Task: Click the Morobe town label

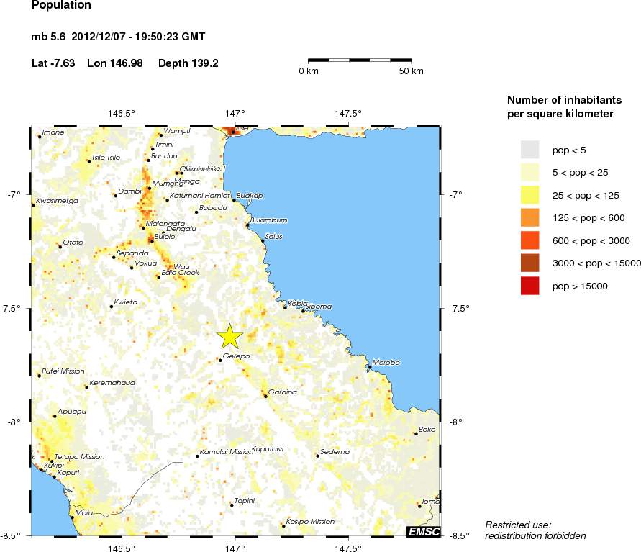Action: pos(386,362)
